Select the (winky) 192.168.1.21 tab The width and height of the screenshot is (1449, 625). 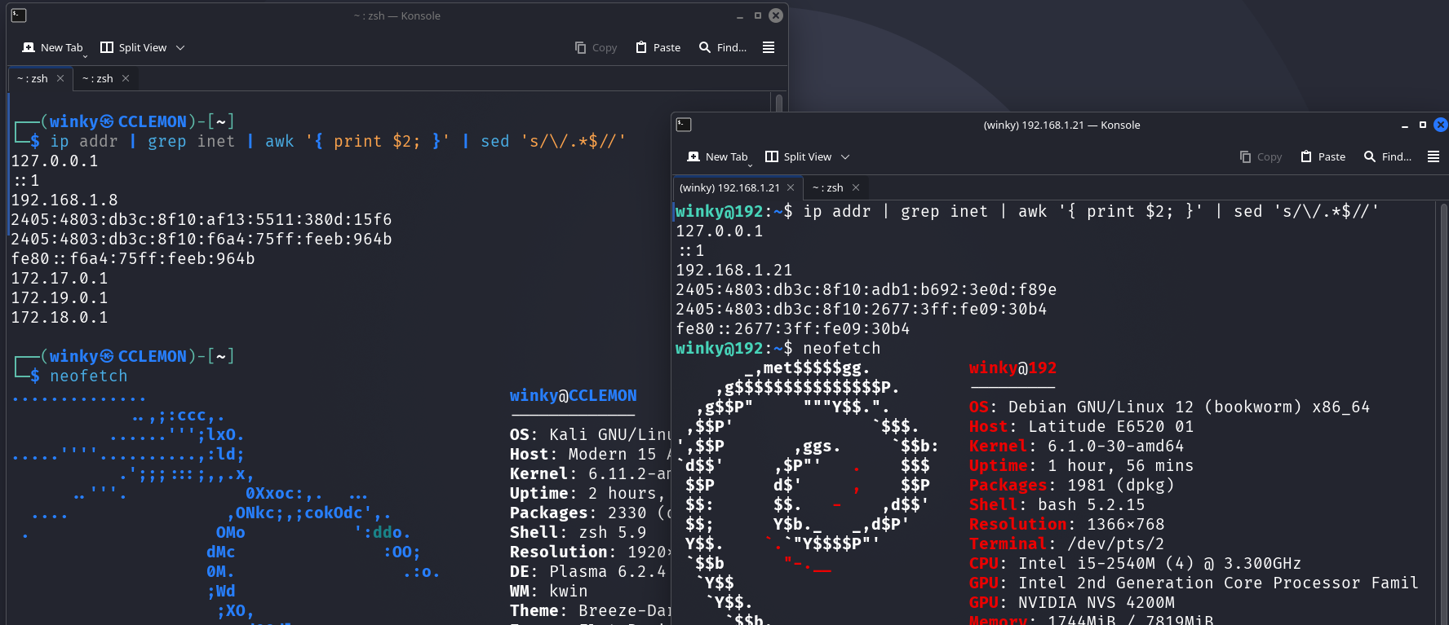pyautogui.click(x=729, y=188)
